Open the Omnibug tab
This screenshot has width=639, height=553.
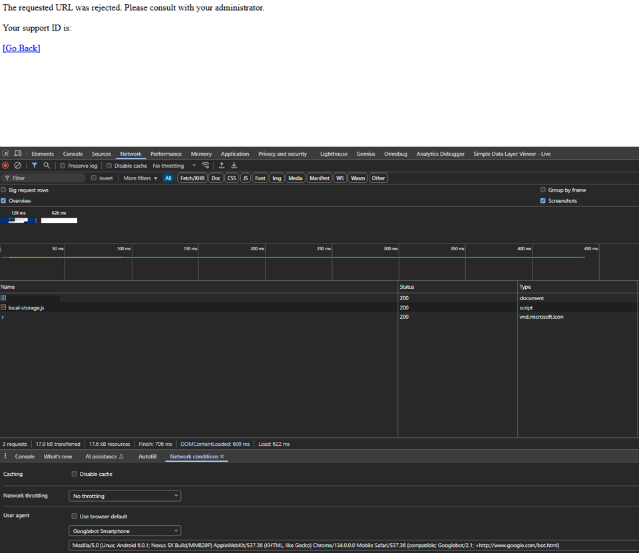coord(395,154)
